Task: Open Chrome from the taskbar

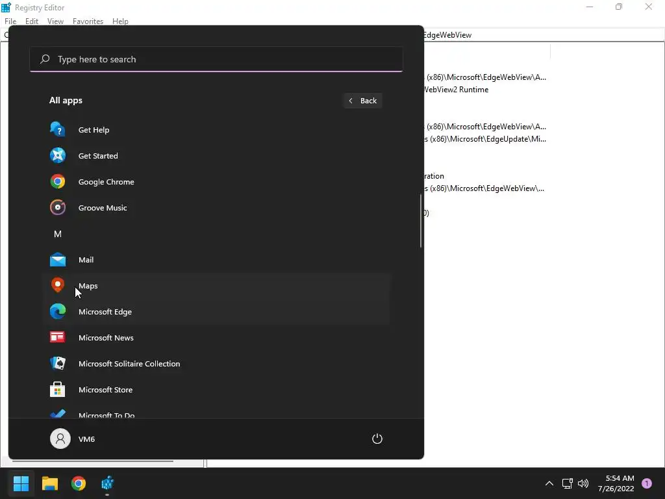Action: [x=79, y=483]
